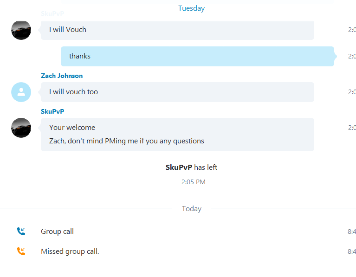Click the 2:05 PM timestamp
The image size is (356, 277).
pyautogui.click(x=194, y=182)
